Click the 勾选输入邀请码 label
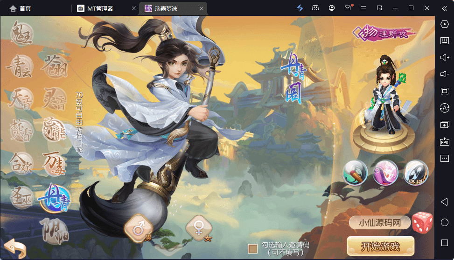This screenshot has width=454, height=260. point(286,245)
